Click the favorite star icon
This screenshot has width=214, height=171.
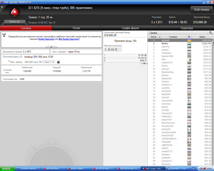pyautogui.click(x=2, y=7)
